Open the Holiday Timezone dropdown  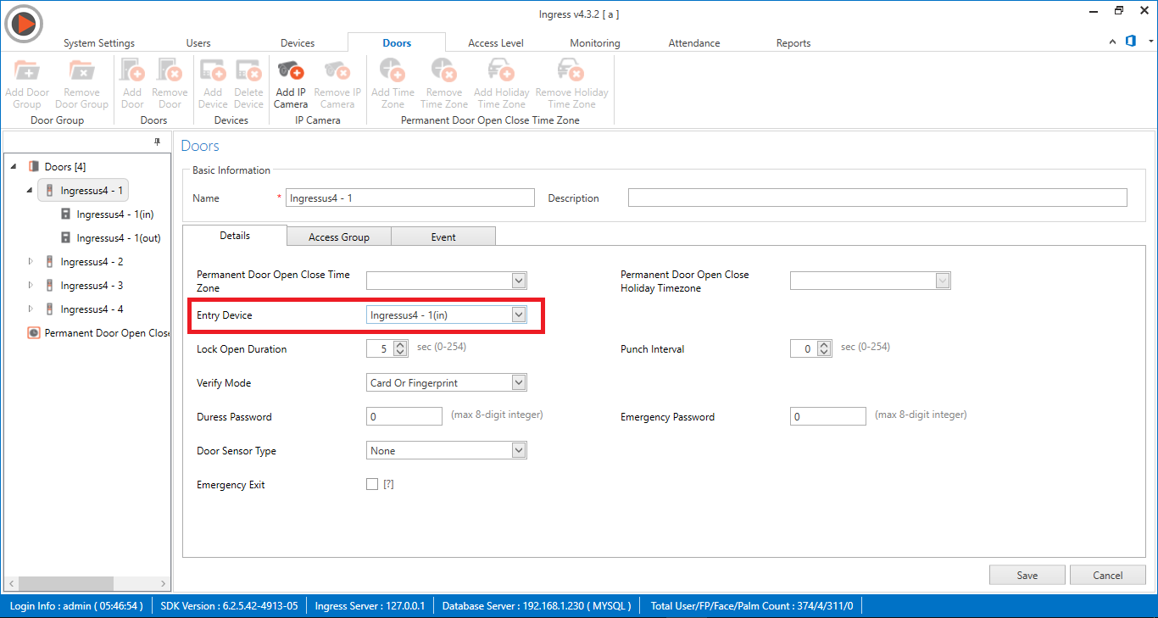pyautogui.click(x=943, y=281)
